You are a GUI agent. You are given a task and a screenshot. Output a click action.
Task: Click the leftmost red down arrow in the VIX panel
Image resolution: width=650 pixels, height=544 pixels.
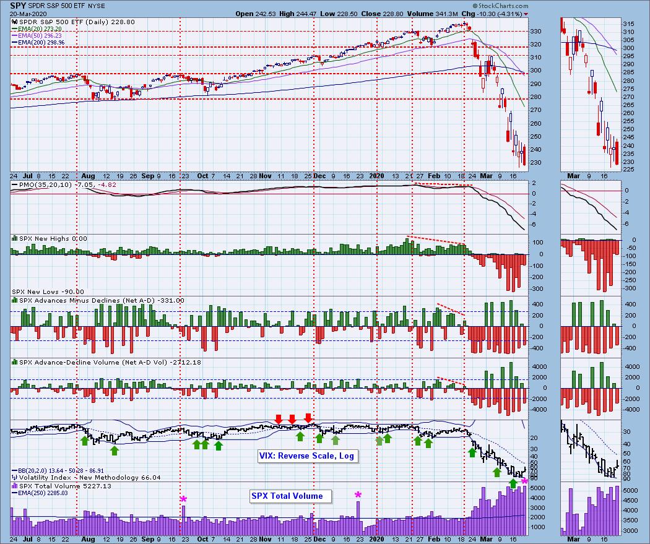click(x=279, y=418)
